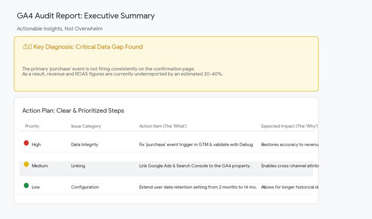Screen dimensions: 372x219
Task: Click the warning icon beside Key Diagnosis
Action: (x=26, y=47)
